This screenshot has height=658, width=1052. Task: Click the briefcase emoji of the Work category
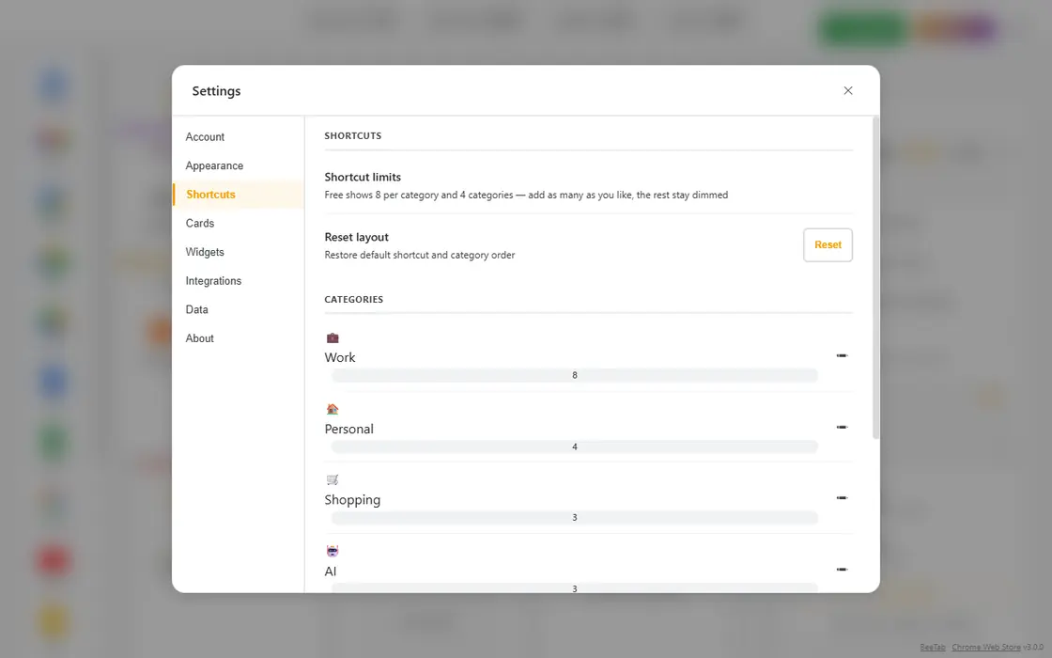coord(333,337)
